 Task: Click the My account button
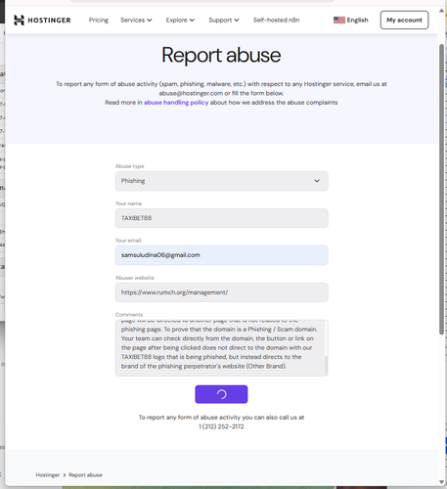[404, 20]
